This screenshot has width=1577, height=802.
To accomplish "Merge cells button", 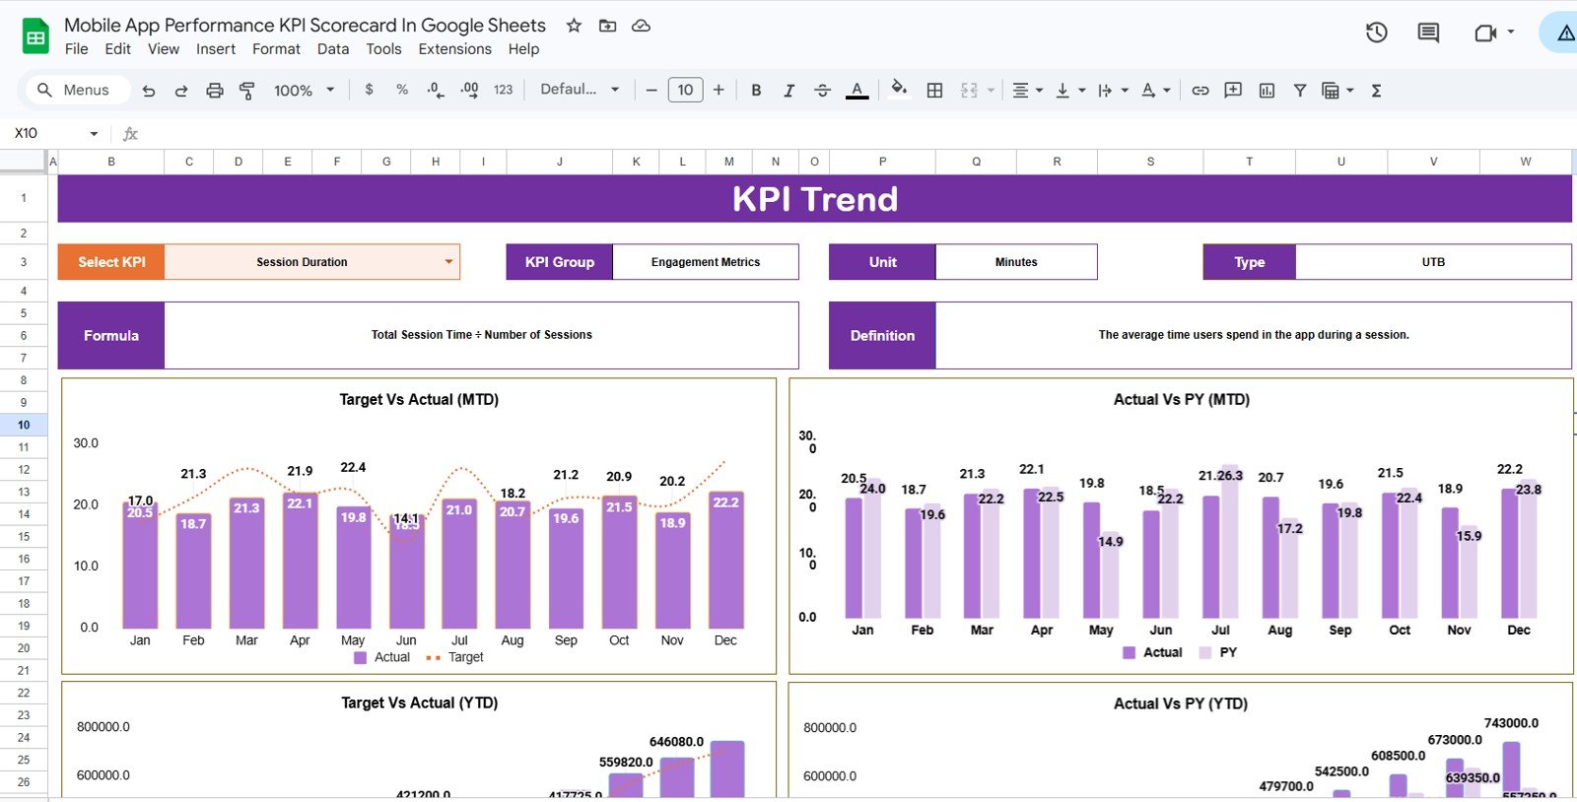I will point(969,91).
